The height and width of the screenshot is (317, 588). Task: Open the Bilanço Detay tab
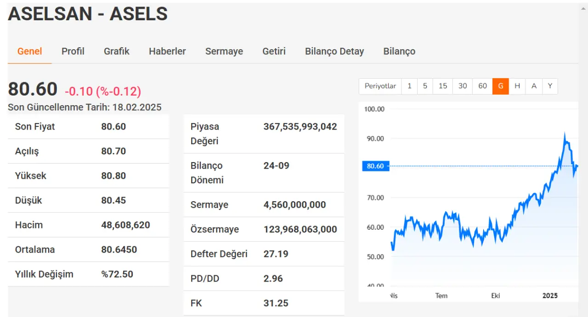click(x=334, y=51)
